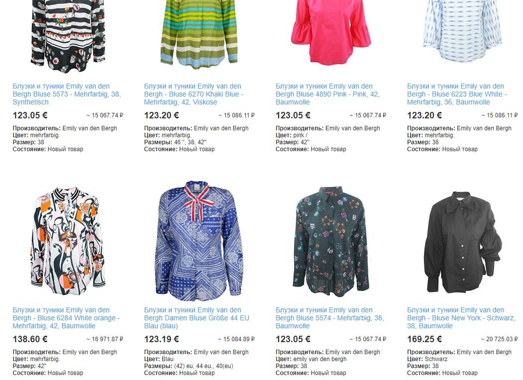Open the Bluse 6223 Blue White link

click(x=457, y=94)
